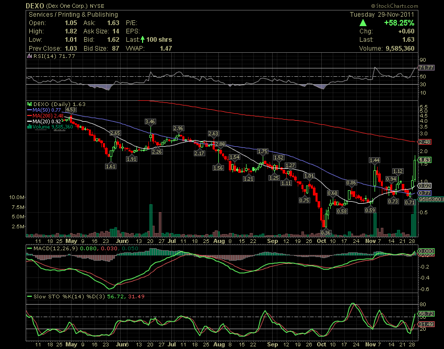The height and width of the screenshot is (349, 444).
Task: Click the 1.12 price peak label
Action: (398, 171)
